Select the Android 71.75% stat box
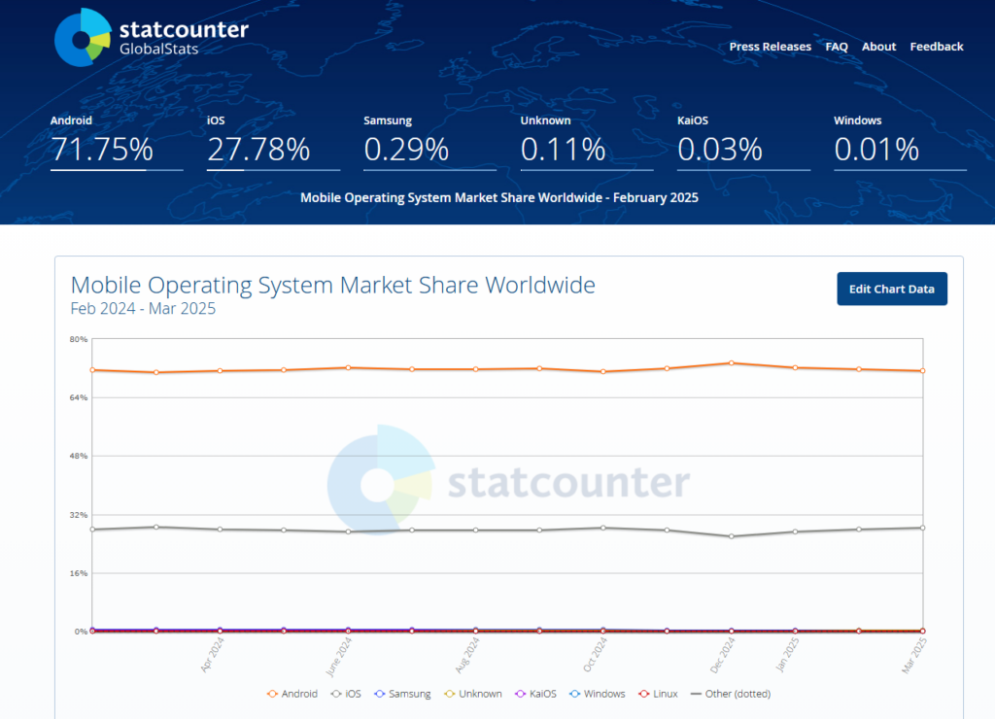This screenshot has width=995, height=719. coord(117,142)
